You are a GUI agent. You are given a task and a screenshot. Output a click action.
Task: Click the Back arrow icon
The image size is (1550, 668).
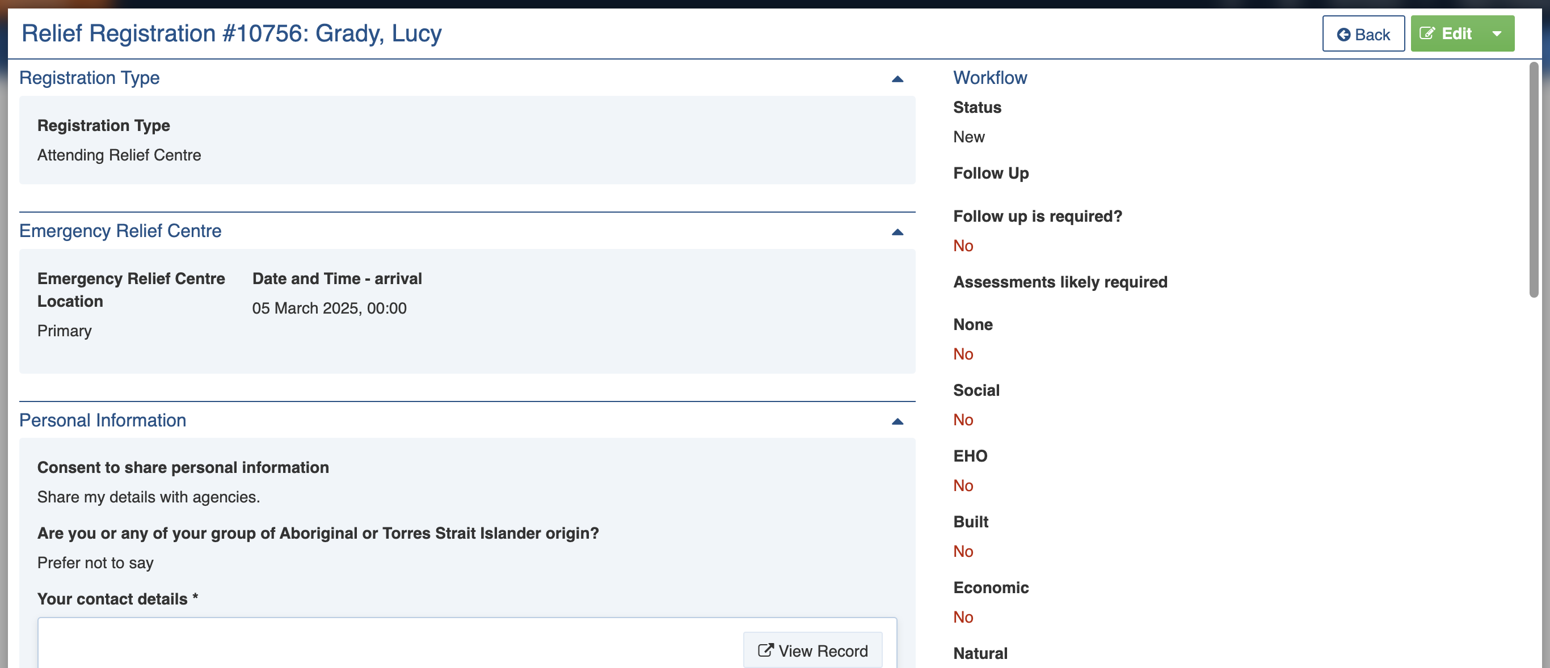(1343, 35)
